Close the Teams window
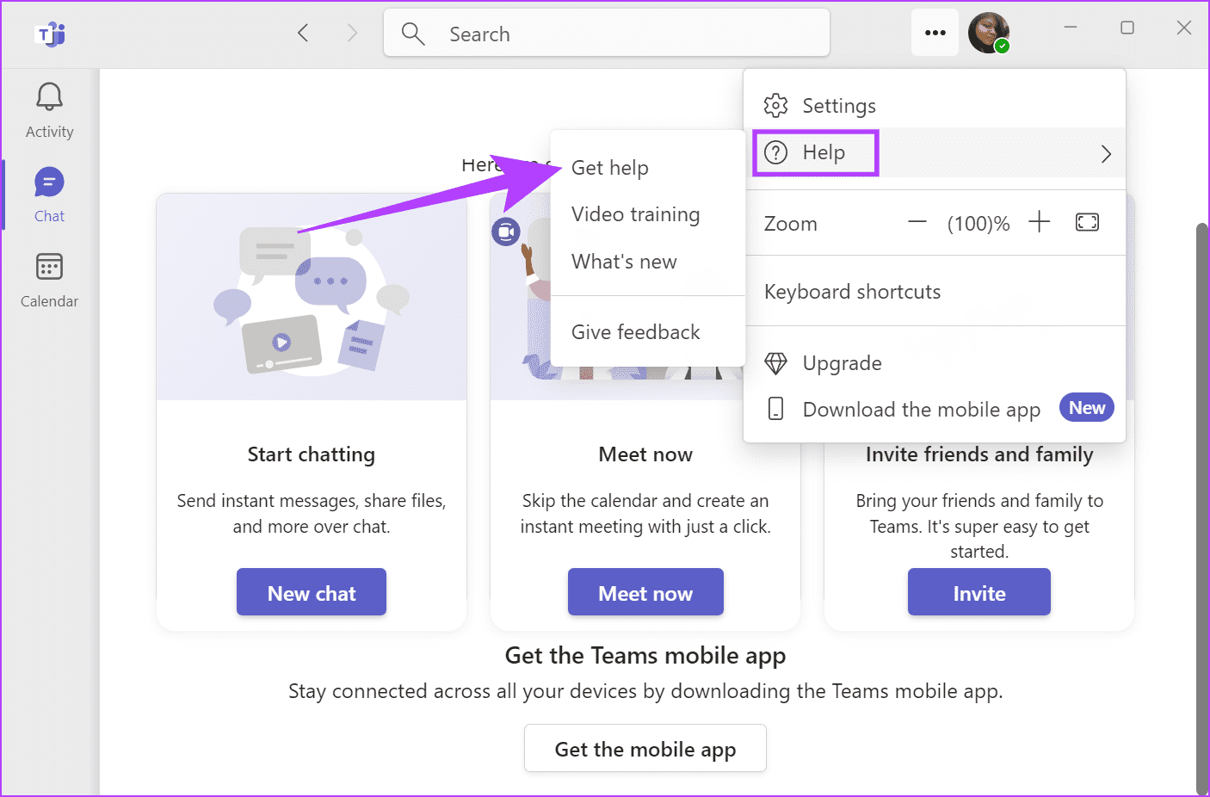 [1184, 28]
